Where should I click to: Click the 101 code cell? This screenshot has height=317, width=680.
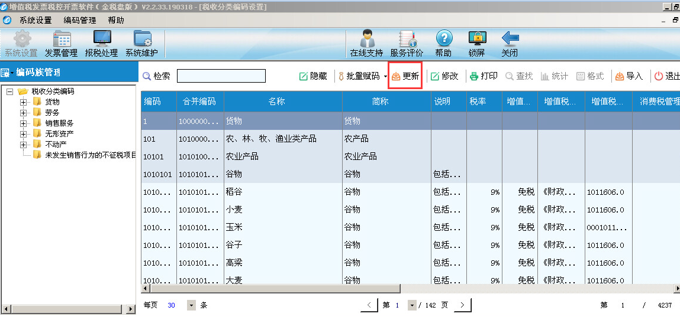(159, 139)
